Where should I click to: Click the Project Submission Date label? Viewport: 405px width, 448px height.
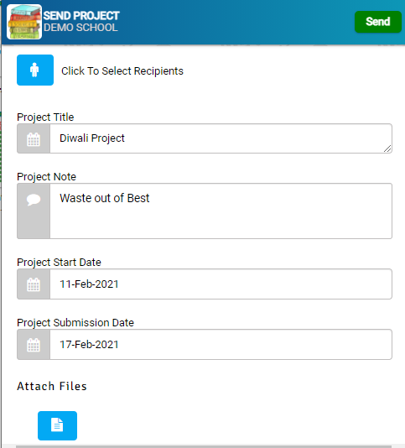pos(75,323)
